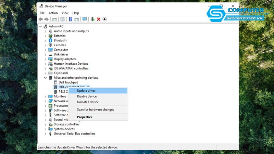Expand the Computer chevron
274x154 pixels.
[x=46, y=50]
